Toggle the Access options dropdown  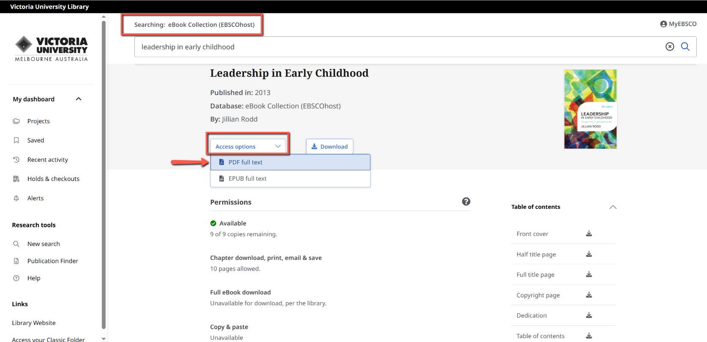point(248,146)
